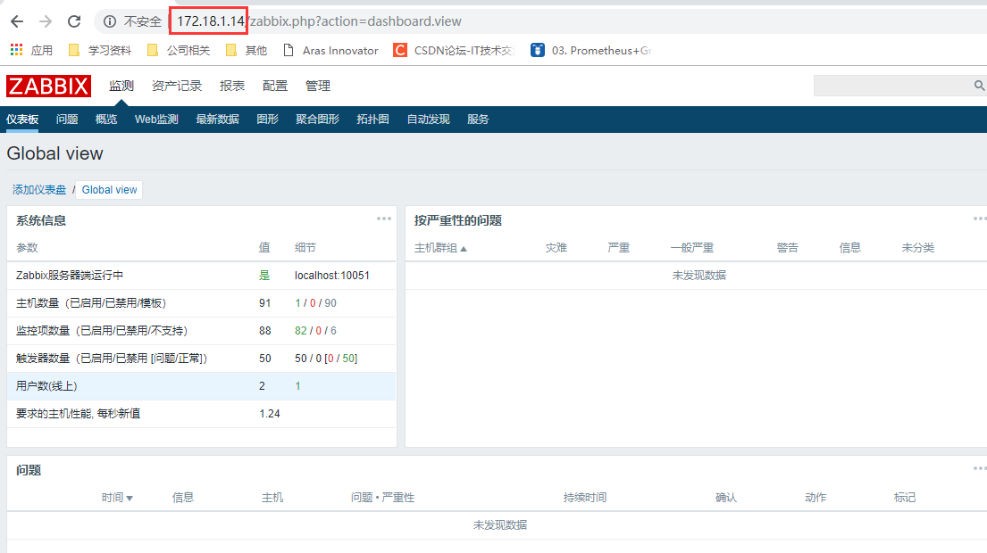Click the 警告 column header
The height and width of the screenshot is (553, 987).
[x=788, y=248]
